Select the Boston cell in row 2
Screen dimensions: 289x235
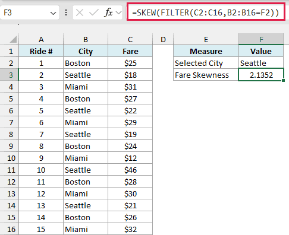pos(86,63)
